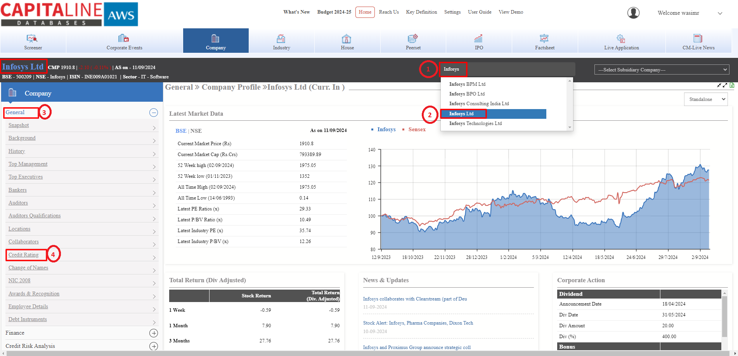Open the Corporate Events module icon
The height and width of the screenshot is (356, 738).
click(x=123, y=38)
